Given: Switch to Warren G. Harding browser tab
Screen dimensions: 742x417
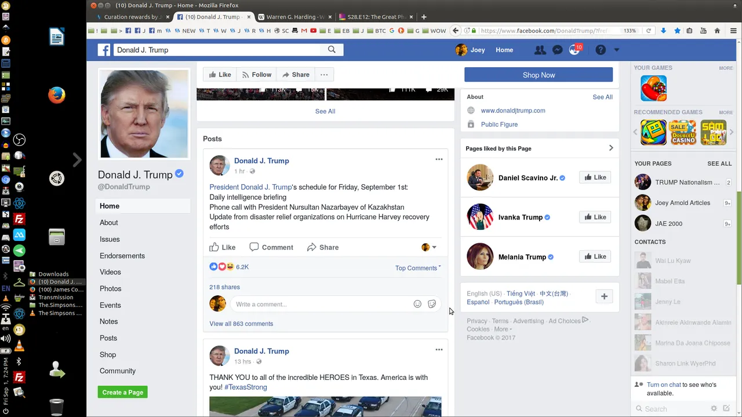Looking at the screenshot, I should point(294,17).
